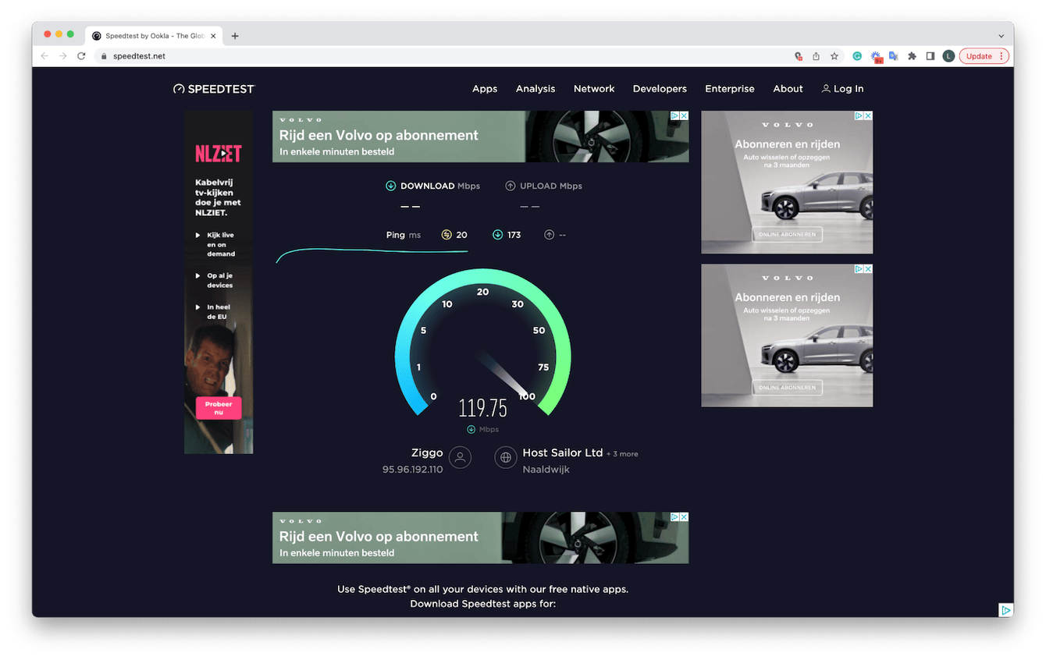This screenshot has height=660, width=1046.
Task: Go forward in browser history
Action: (x=62, y=56)
